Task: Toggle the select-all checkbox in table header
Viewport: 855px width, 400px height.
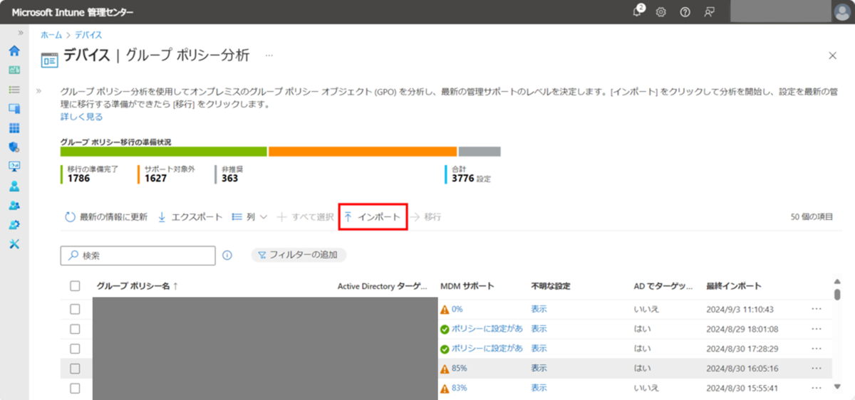Action: [75, 286]
